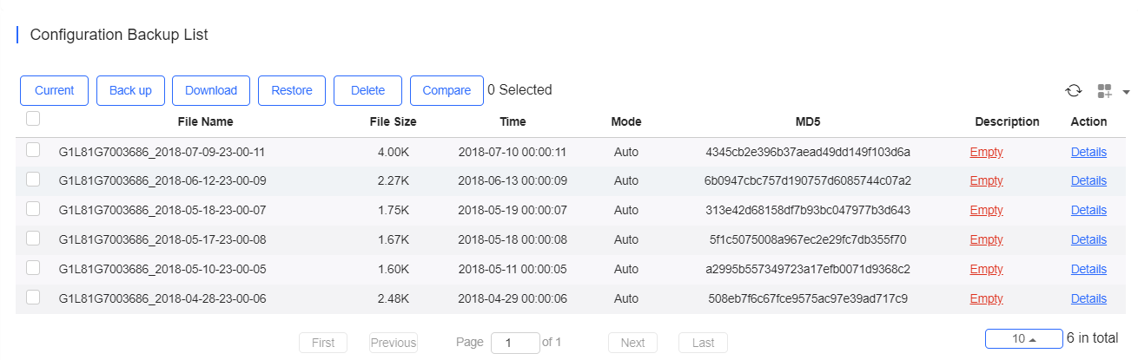Sort by the File Size column header
Viewport: 1138px width, 360px height.
[393, 121]
